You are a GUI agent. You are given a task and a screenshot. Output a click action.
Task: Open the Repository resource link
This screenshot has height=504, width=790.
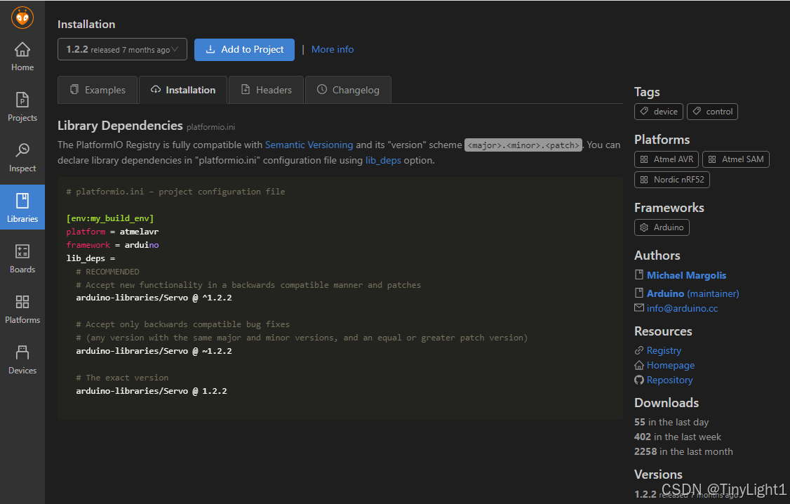[x=669, y=380]
